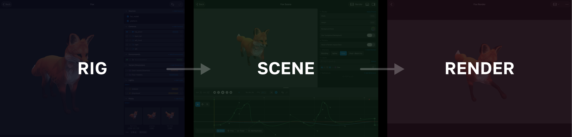Image resolution: width=572 pixels, height=137 pixels.
Task: Open the third fox pose thumbnail
Action: coord(170,116)
